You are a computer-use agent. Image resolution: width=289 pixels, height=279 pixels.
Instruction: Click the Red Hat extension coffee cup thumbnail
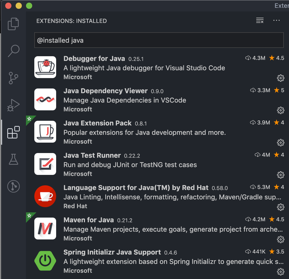coord(45,196)
